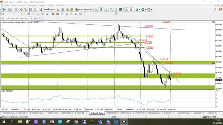The height and width of the screenshot is (125, 223).
Task: Select the cursor arrow tool
Action: [3, 14]
